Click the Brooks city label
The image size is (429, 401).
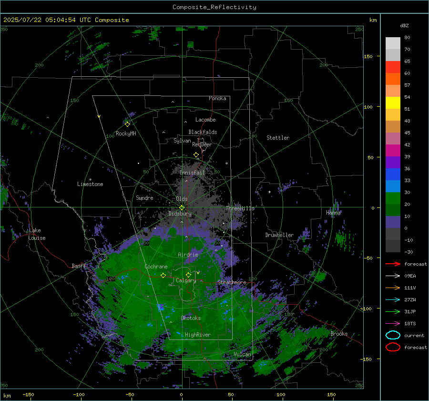click(x=339, y=334)
